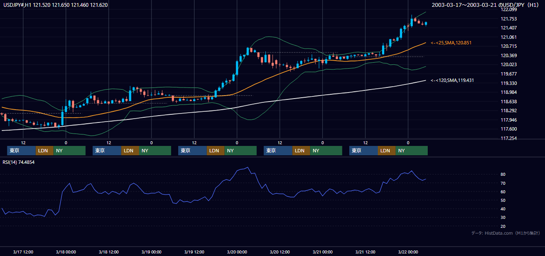Viewport: 545px width, 256px height.
Task: Click RSI scale value 40
Action: tap(503, 209)
